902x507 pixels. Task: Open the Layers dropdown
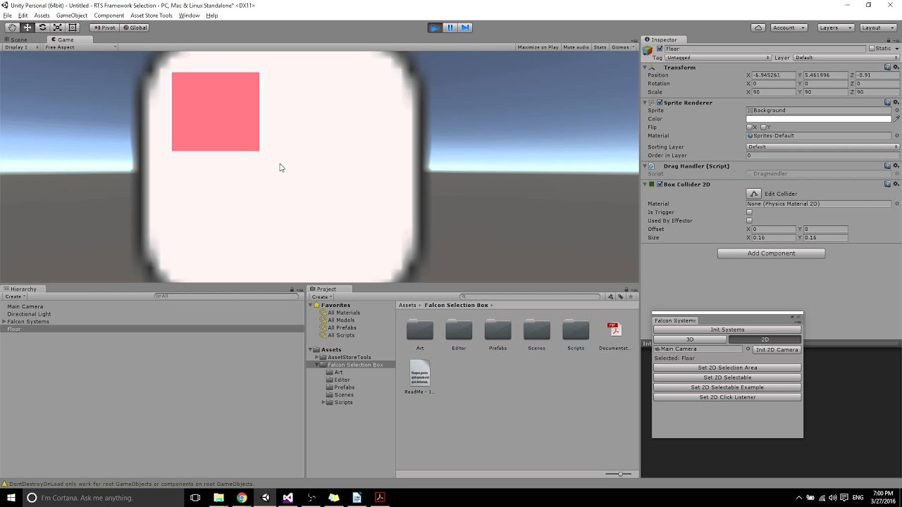(835, 27)
